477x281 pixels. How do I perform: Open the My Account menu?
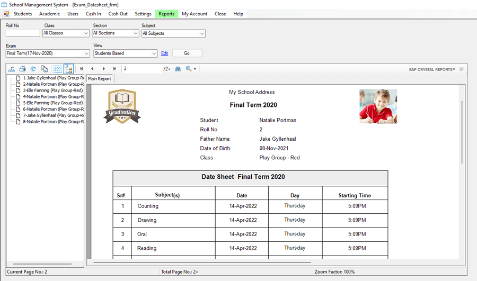(195, 14)
